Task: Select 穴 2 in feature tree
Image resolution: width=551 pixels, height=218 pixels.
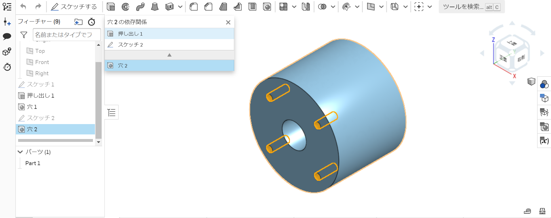Action: point(56,129)
